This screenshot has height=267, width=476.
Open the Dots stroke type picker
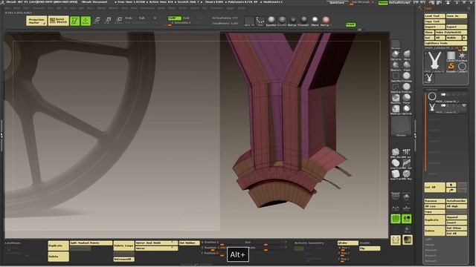[x=260, y=21]
